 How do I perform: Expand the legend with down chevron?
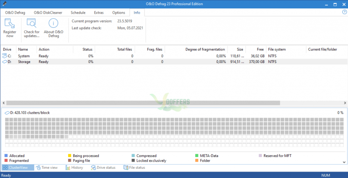pos(344,162)
